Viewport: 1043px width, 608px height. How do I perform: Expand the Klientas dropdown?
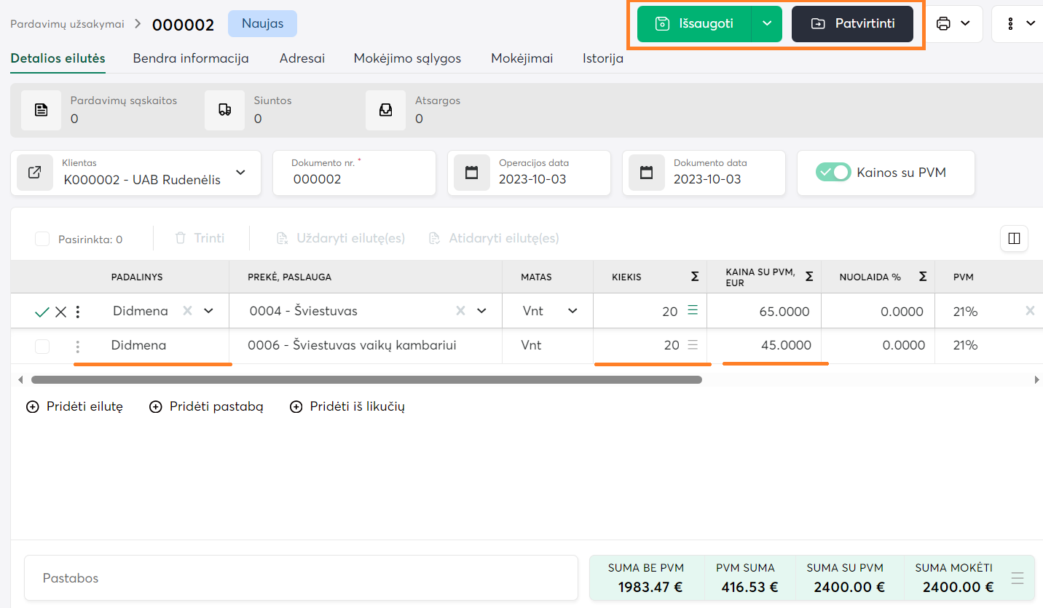pyautogui.click(x=240, y=173)
